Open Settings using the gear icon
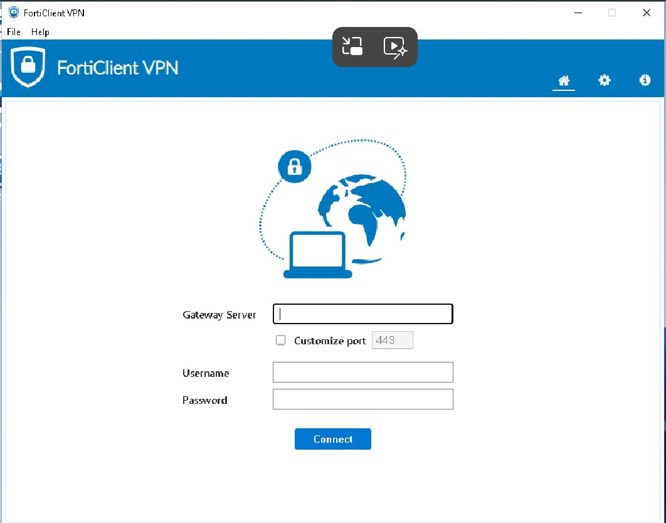This screenshot has width=666, height=523. click(x=604, y=80)
